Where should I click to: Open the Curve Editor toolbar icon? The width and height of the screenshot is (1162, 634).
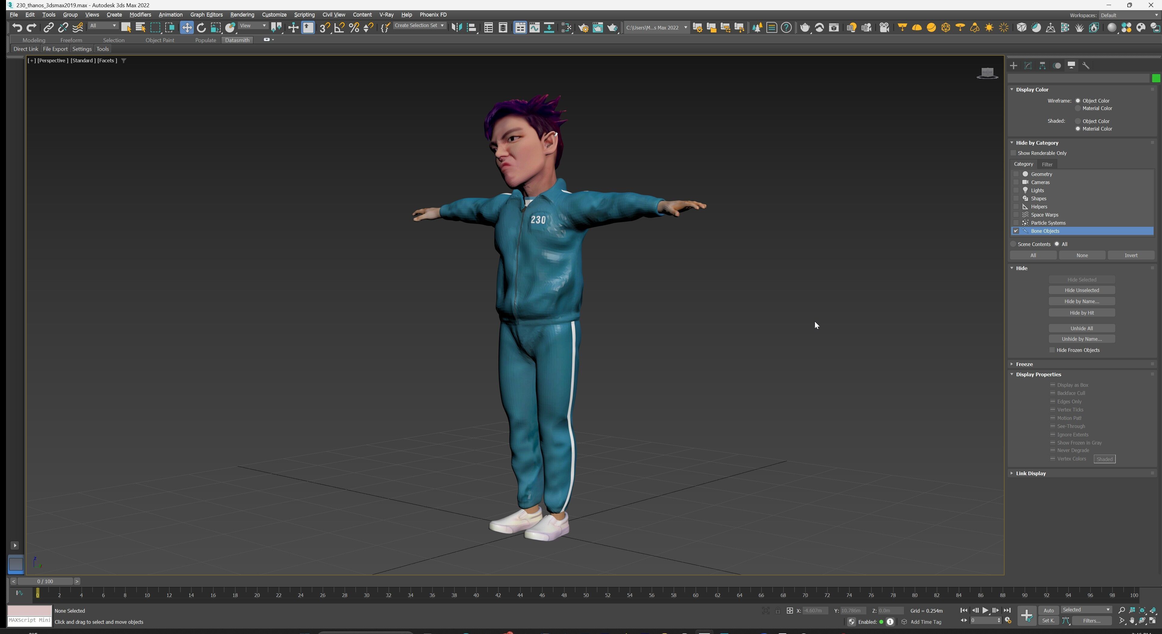(x=535, y=28)
